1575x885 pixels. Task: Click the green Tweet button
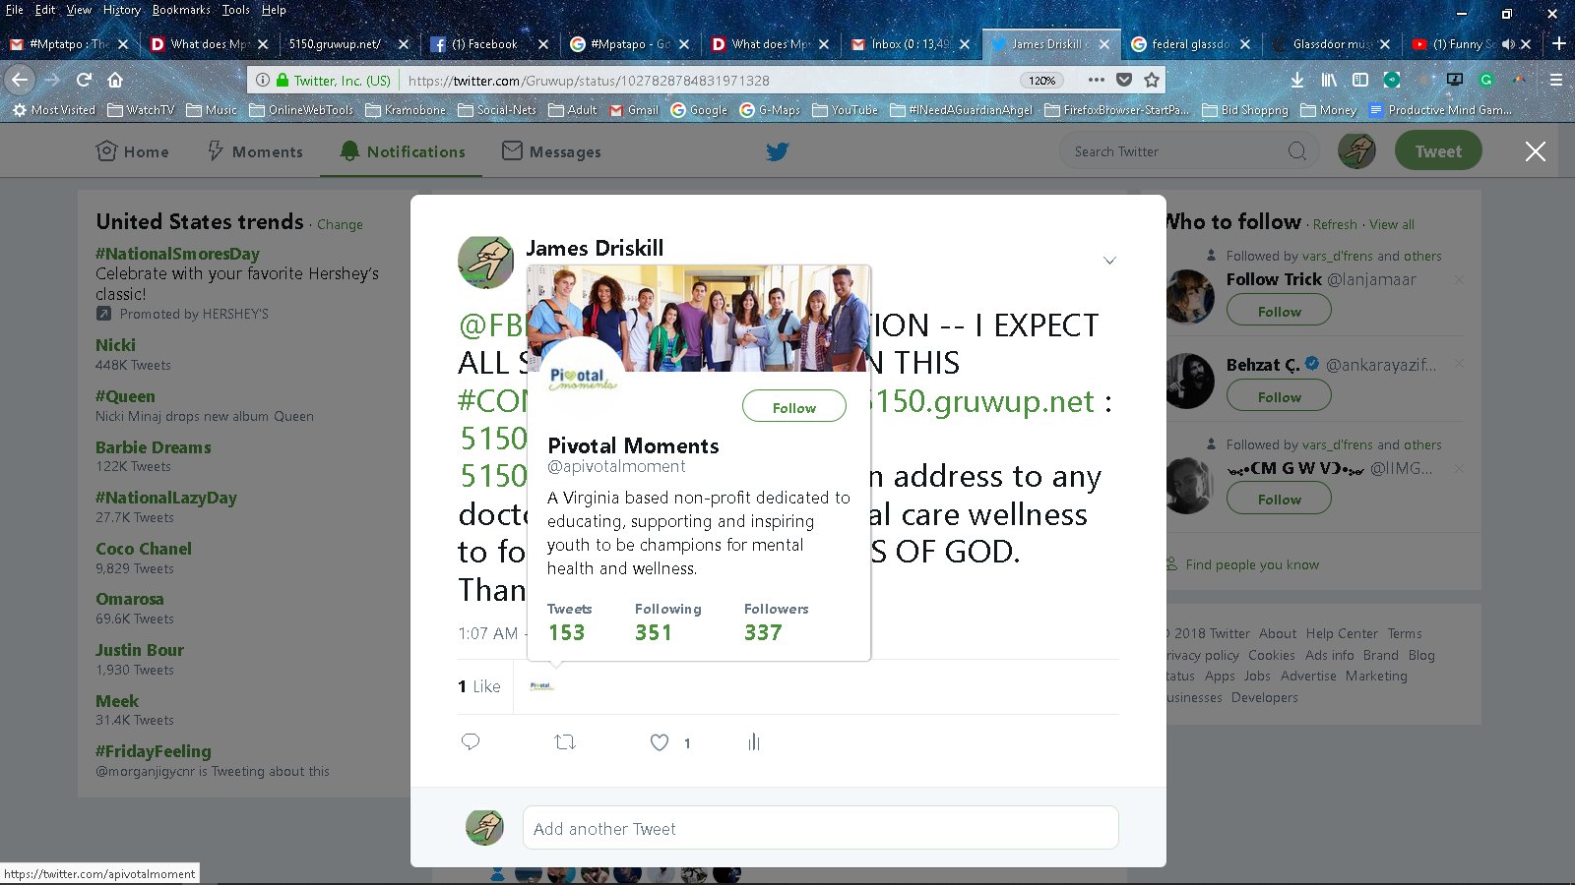pyautogui.click(x=1438, y=151)
